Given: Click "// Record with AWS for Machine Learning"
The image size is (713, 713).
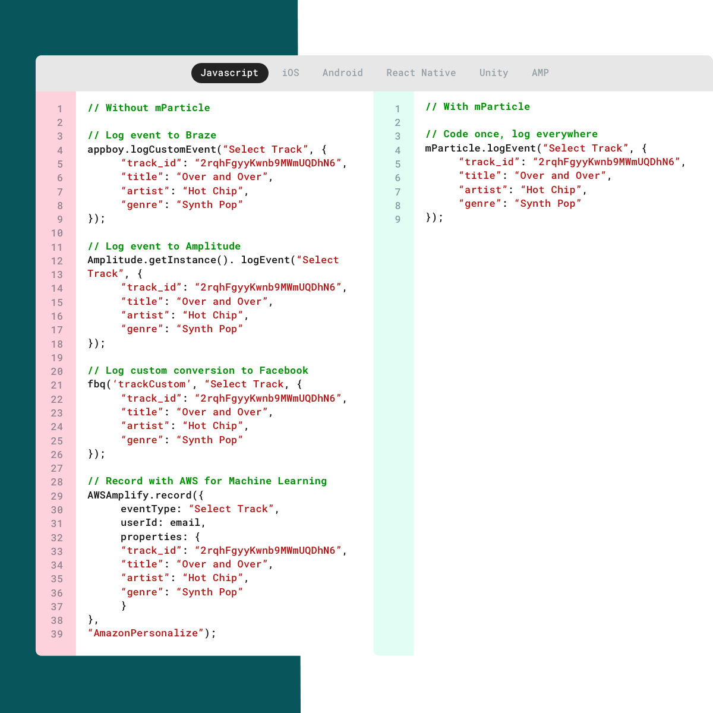Looking at the screenshot, I should point(207,481).
